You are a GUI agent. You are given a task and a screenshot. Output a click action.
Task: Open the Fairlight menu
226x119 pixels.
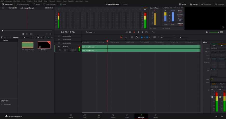pos(71,1)
